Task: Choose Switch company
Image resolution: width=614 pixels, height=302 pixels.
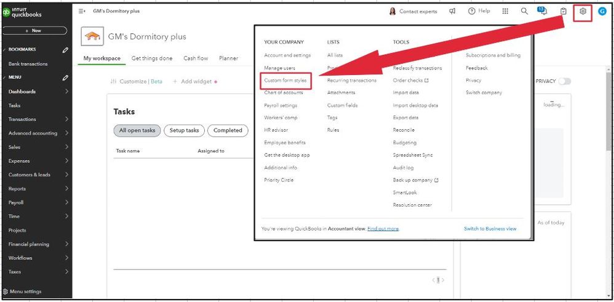Action: tap(484, 92)
